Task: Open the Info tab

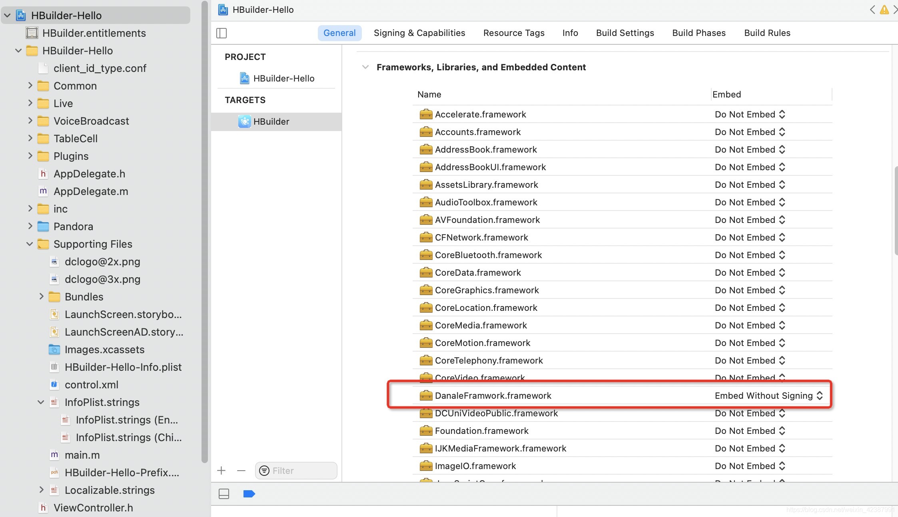Action: coord(570,33)
